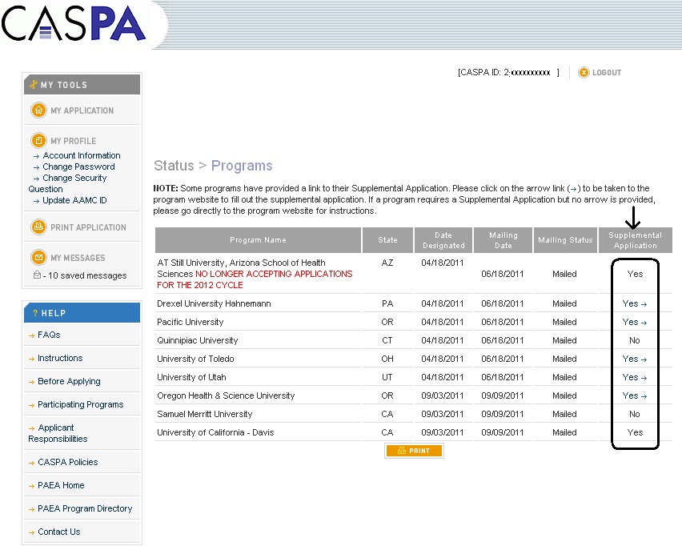Click the Mailing Status column header
This screenshot has height=546, width=682.
tap(565, 239)
